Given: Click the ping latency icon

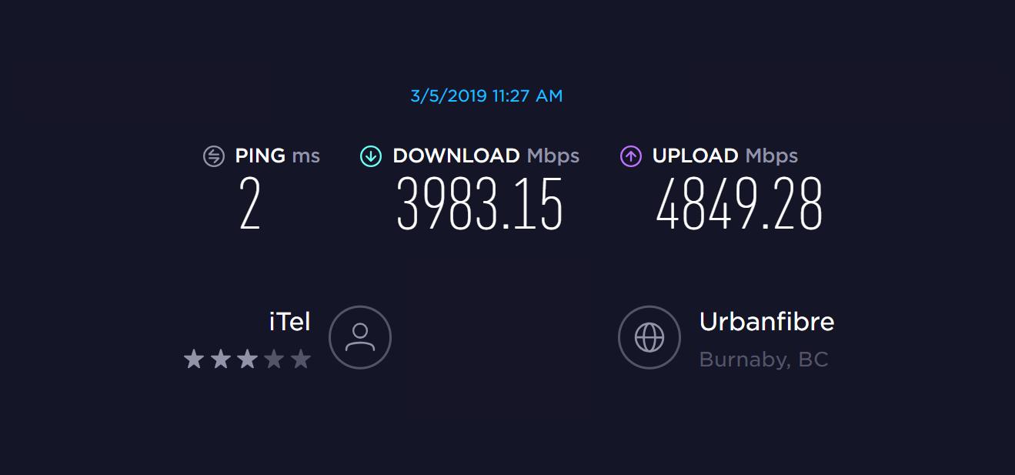Looking at the screenshot, I should (213, 156).
